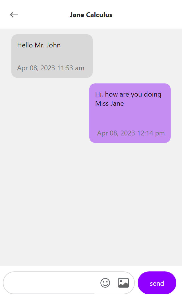The image size is (182, 300).
Task: Click the word "Hello" in the received message
Action: click(25, 45)
